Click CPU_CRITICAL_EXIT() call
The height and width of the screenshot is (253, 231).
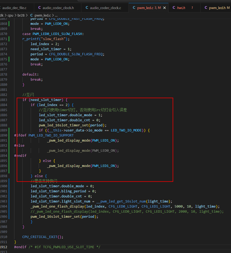[43, 237]
